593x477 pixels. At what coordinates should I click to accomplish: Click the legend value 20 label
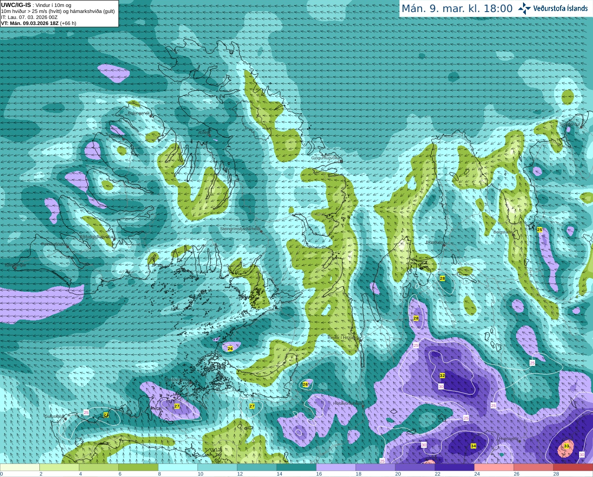[x=398, y=474]
